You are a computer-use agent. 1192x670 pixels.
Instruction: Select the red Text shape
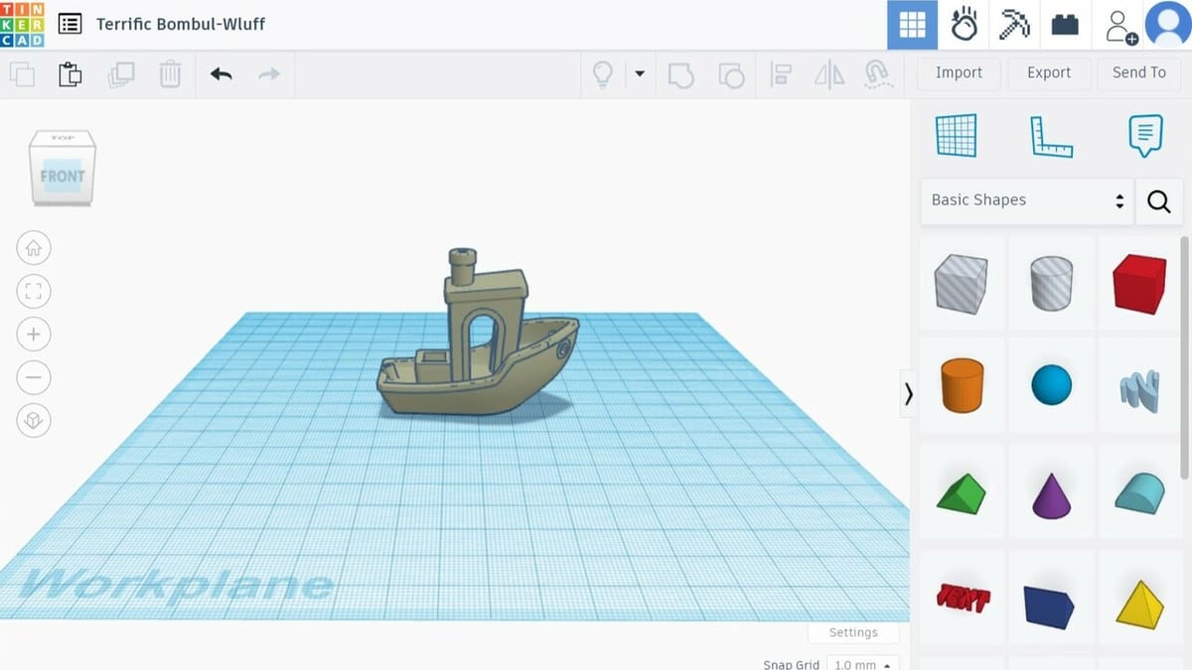coord(963,599)
